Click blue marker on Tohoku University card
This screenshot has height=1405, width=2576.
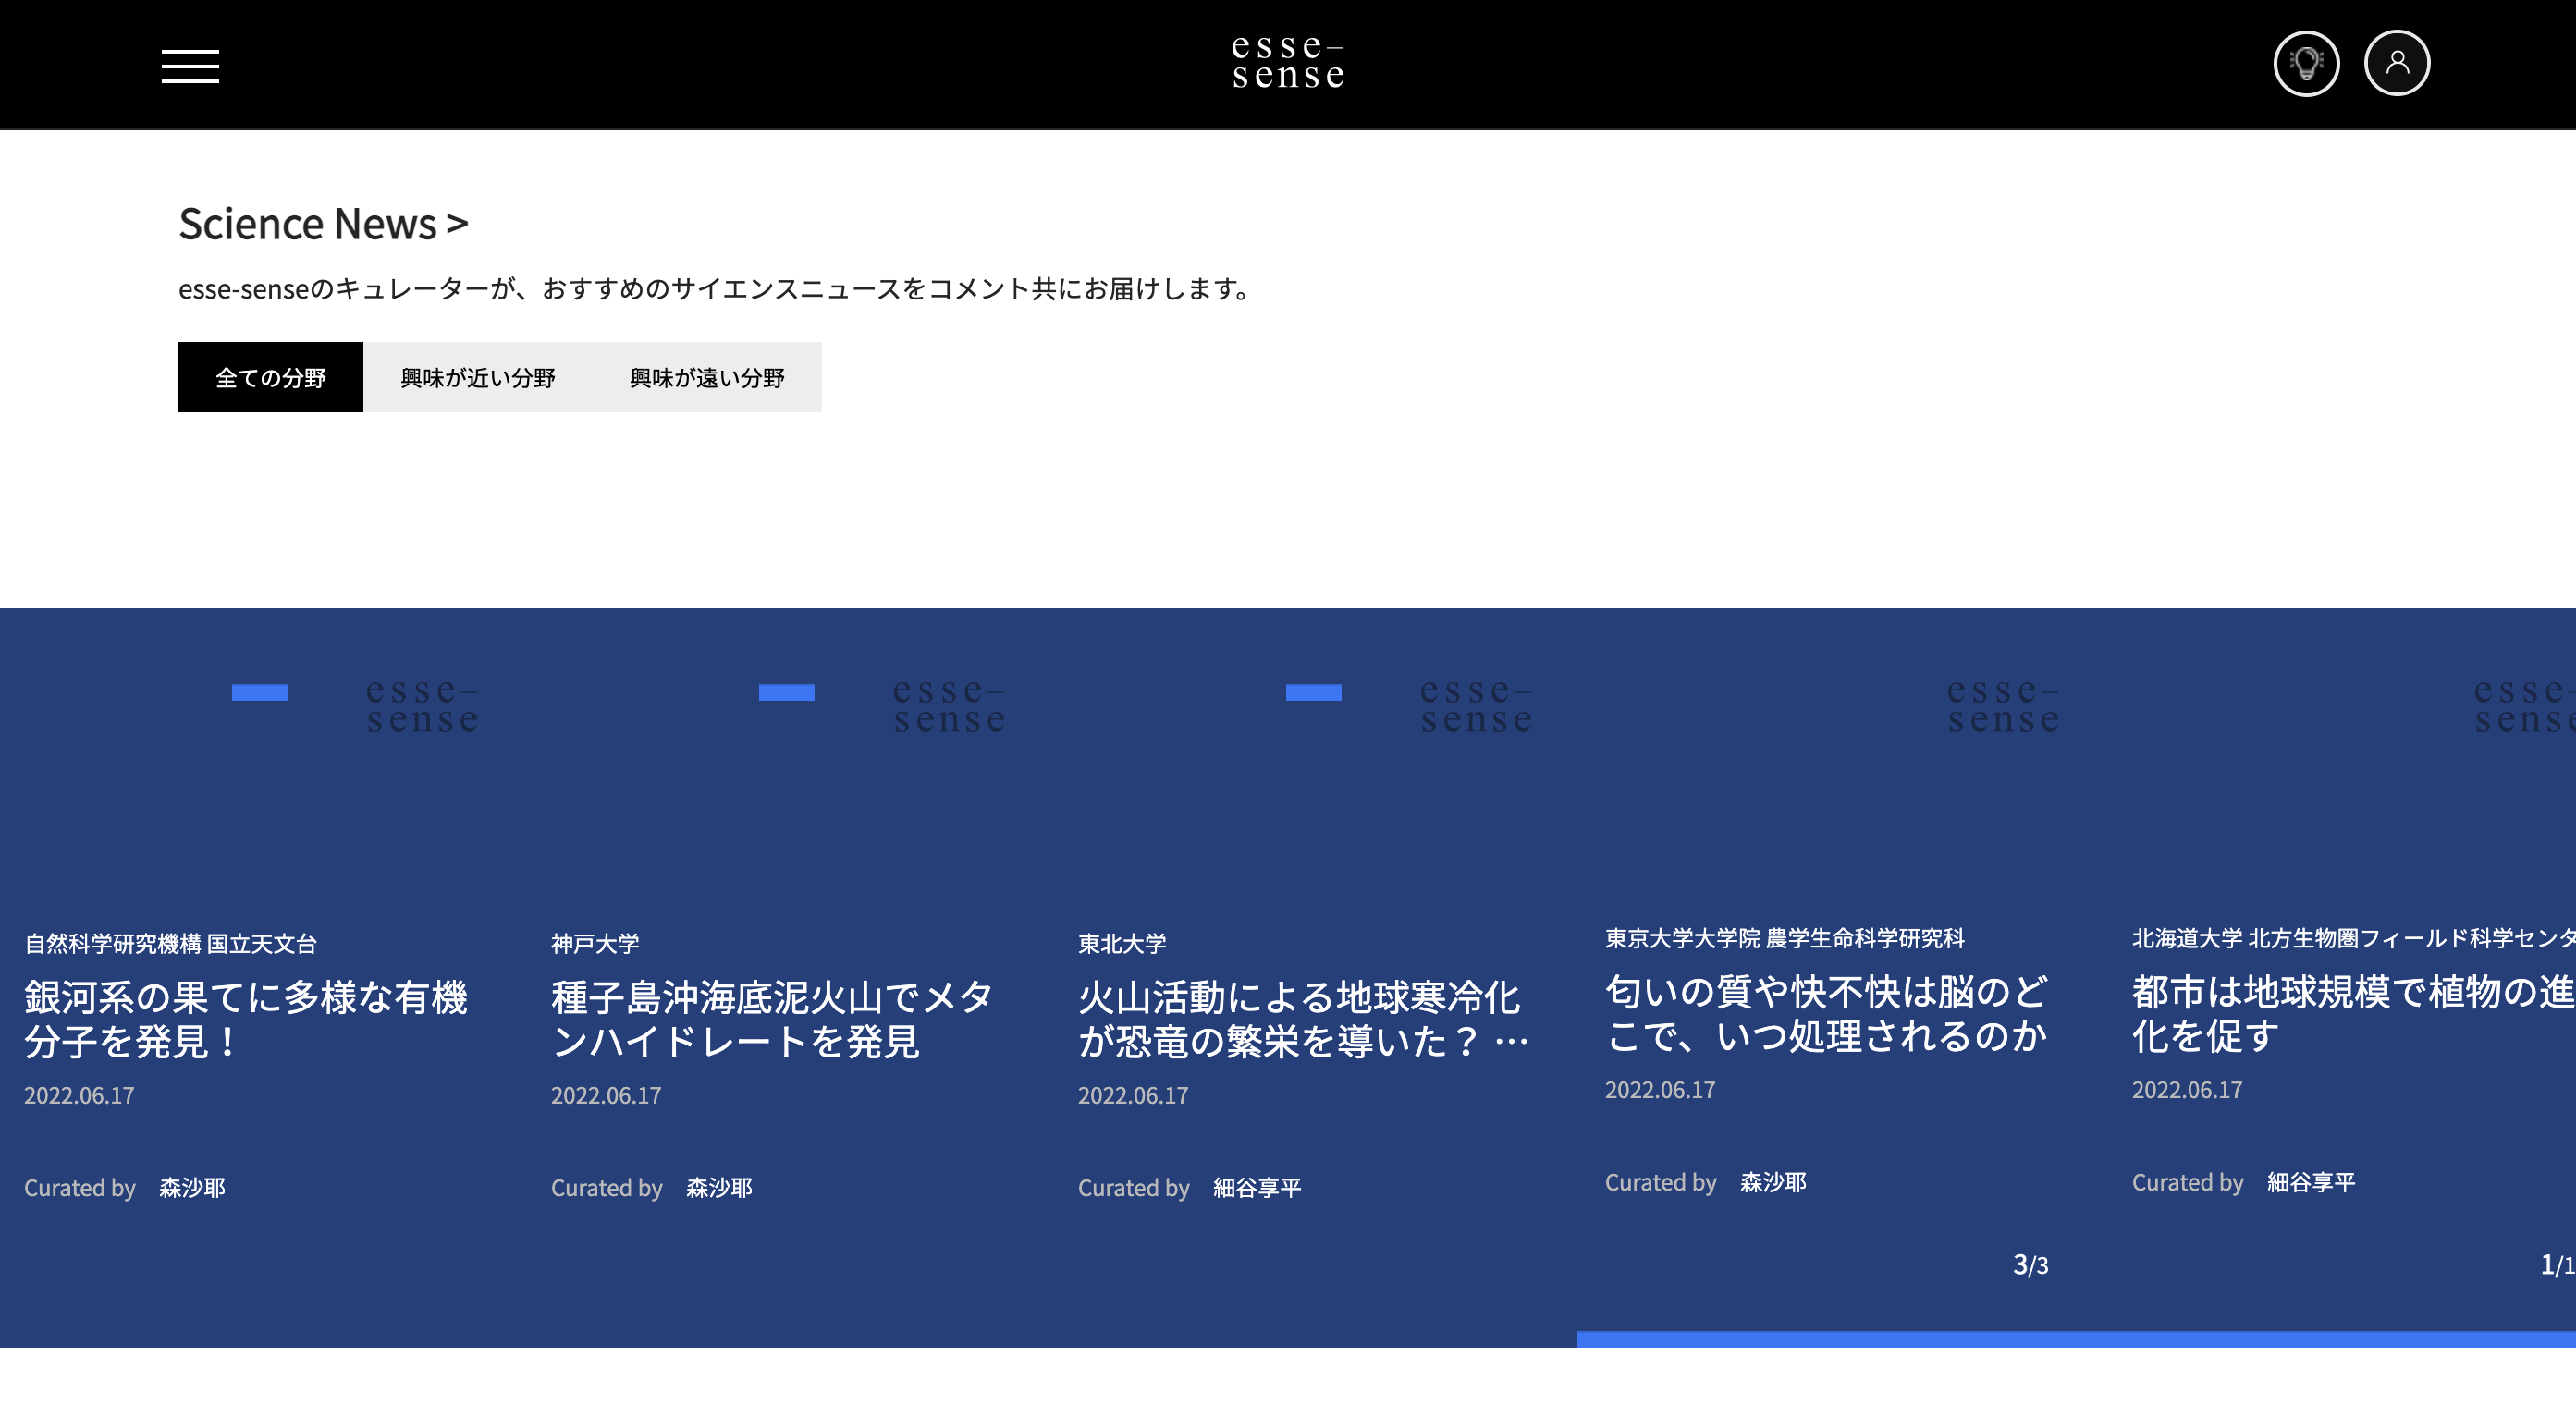point(1313,692)
